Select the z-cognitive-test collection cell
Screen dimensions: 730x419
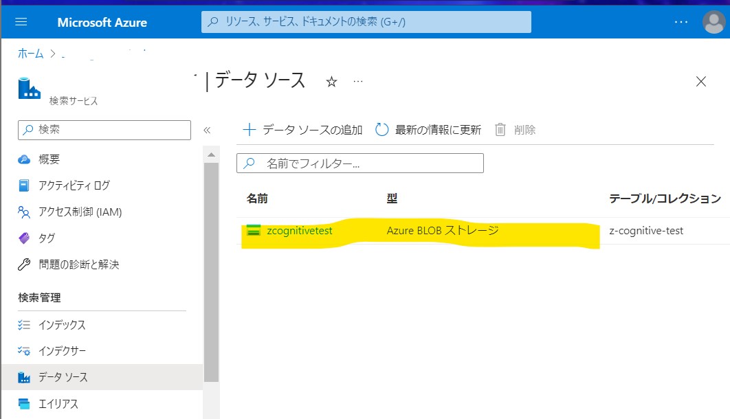coord(646,231)
